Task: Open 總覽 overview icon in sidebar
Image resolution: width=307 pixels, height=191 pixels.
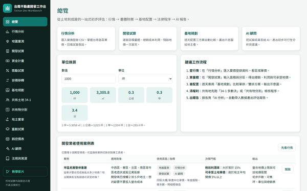Action: coord(8,21)
